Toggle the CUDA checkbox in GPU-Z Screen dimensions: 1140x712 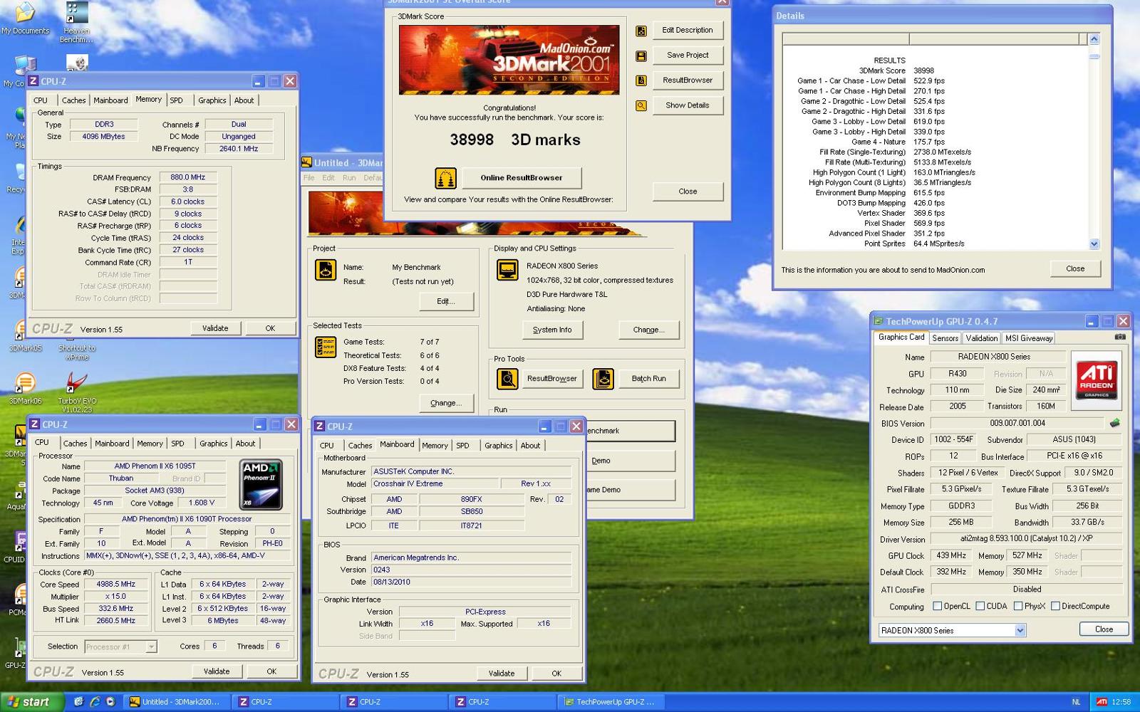point(980,607)
